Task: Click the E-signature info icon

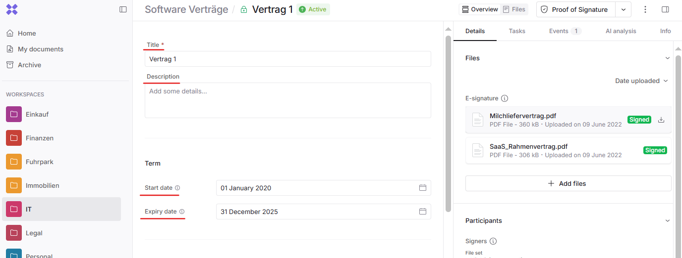Action: (505, 98)
